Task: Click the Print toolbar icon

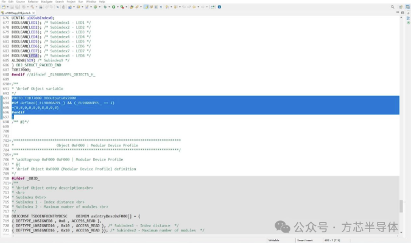Action: pyautogui.click(x=41, y=7)
